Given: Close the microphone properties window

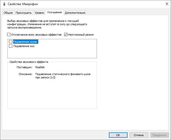Looking at the screenshot, I should click(x=165, y=4).
